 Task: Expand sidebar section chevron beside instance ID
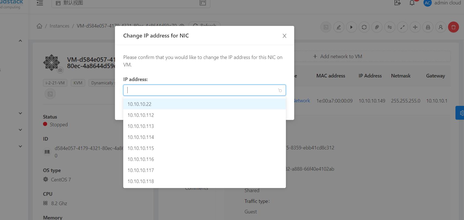pyautogui.click(x=20, y=146)
